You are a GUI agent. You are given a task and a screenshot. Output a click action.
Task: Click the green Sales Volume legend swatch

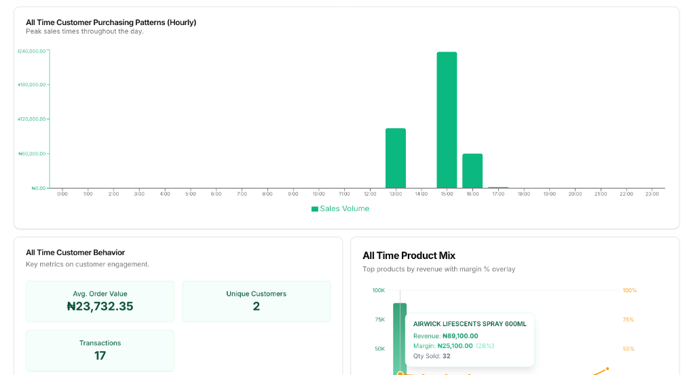315,209
